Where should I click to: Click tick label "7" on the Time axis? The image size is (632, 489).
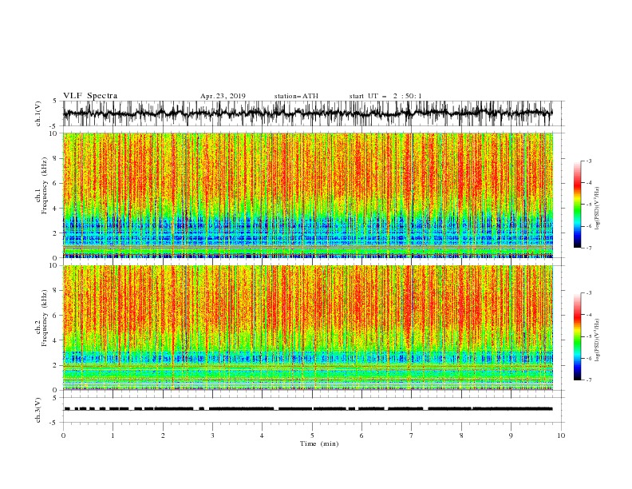[412, 435]
